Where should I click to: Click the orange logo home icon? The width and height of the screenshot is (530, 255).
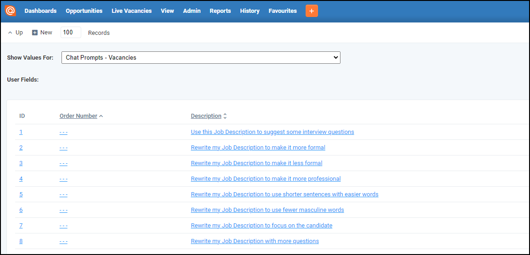tap(10, 11)
